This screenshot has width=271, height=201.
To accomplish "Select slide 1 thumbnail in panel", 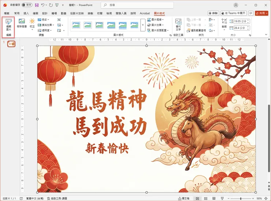I will (11, 44).
